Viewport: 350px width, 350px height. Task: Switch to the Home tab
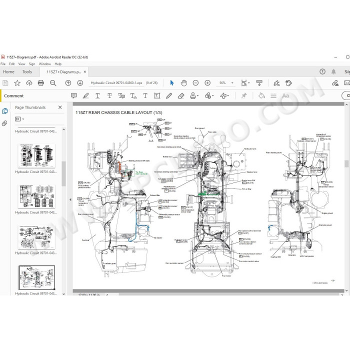click(x=8, y=72)
